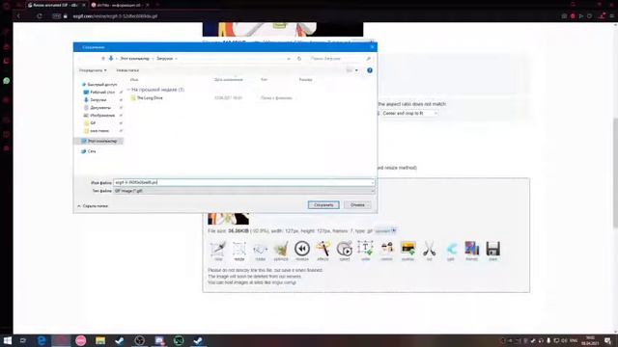This screenshot has width=618, height=347.
Task: Click the up-arrow in dialog navigation
Action: (x=103, y=59)
